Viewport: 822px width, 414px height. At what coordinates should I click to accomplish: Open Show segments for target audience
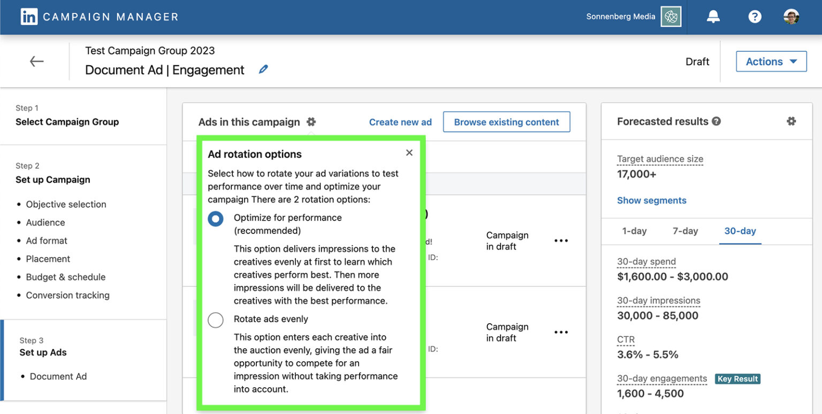[x=651, y=200]
